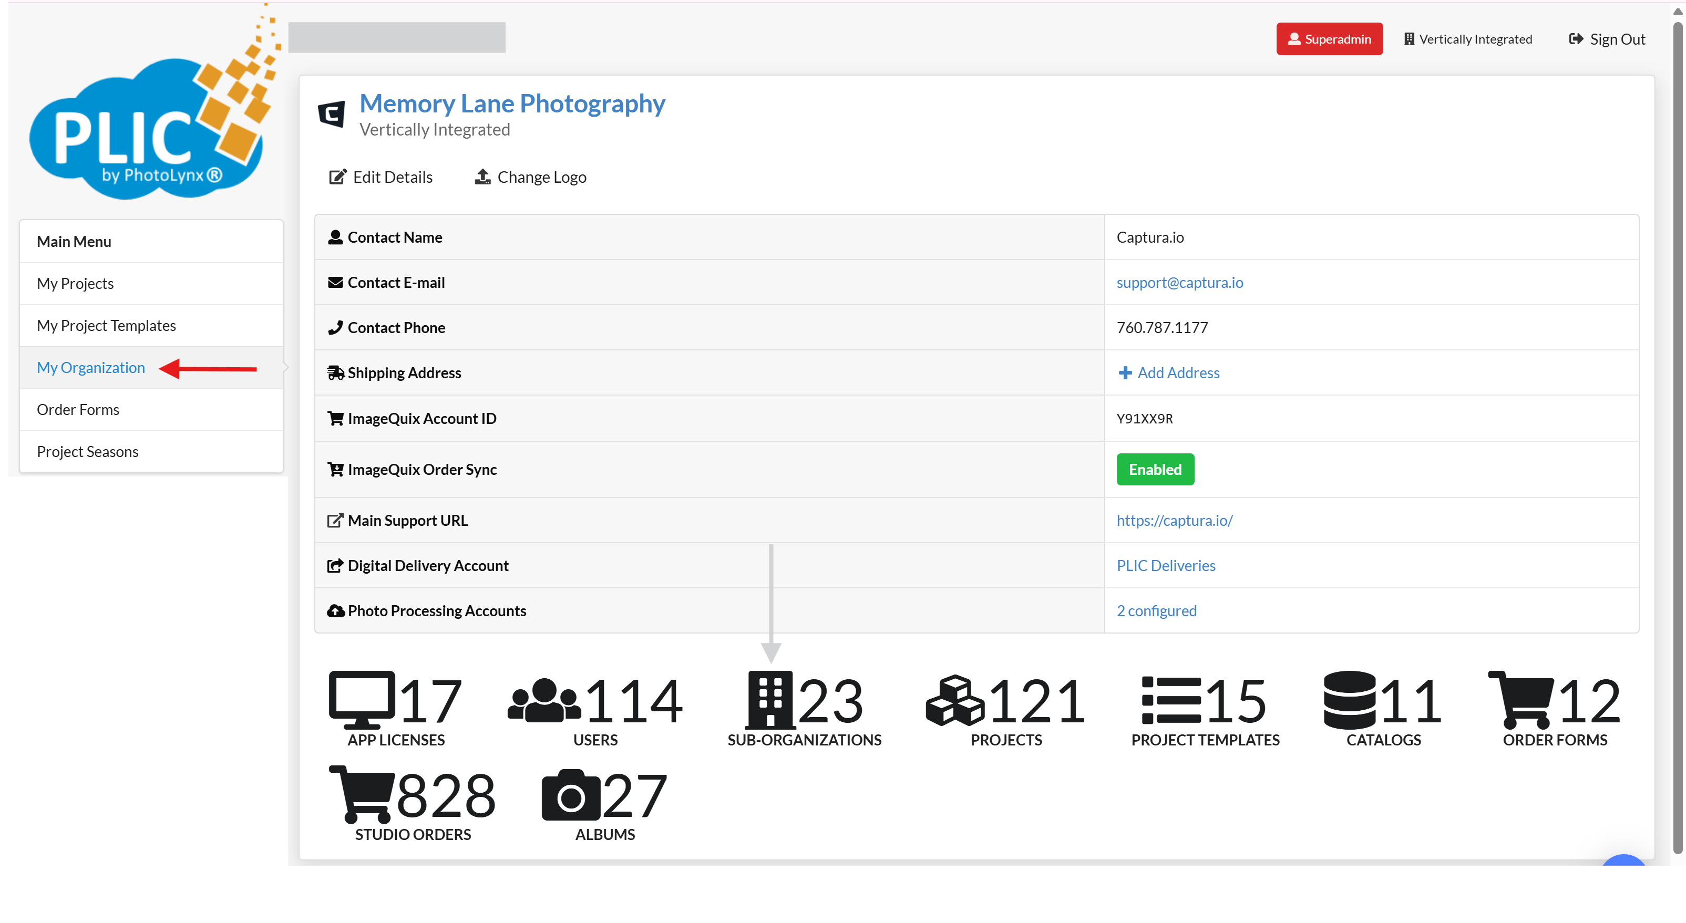The image size is (1686, 923).
Task: Click the 11 Catalogs count
Action: [x=1411, y=701]
